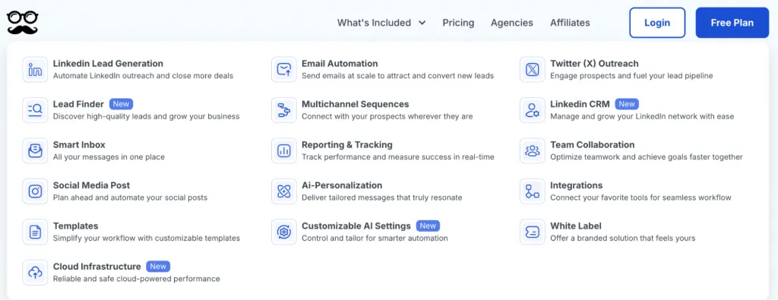Open the Templates link

coord(75,226)
